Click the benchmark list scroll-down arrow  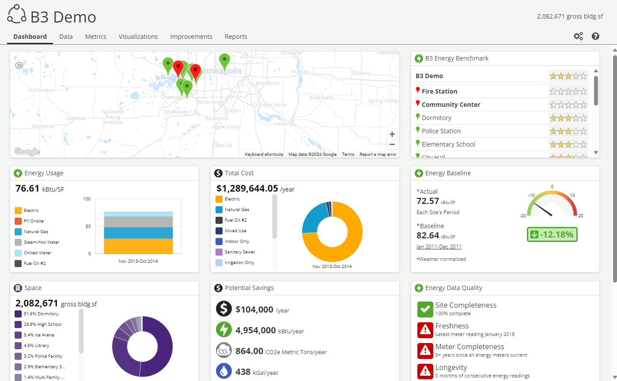(x=596, y=152)
